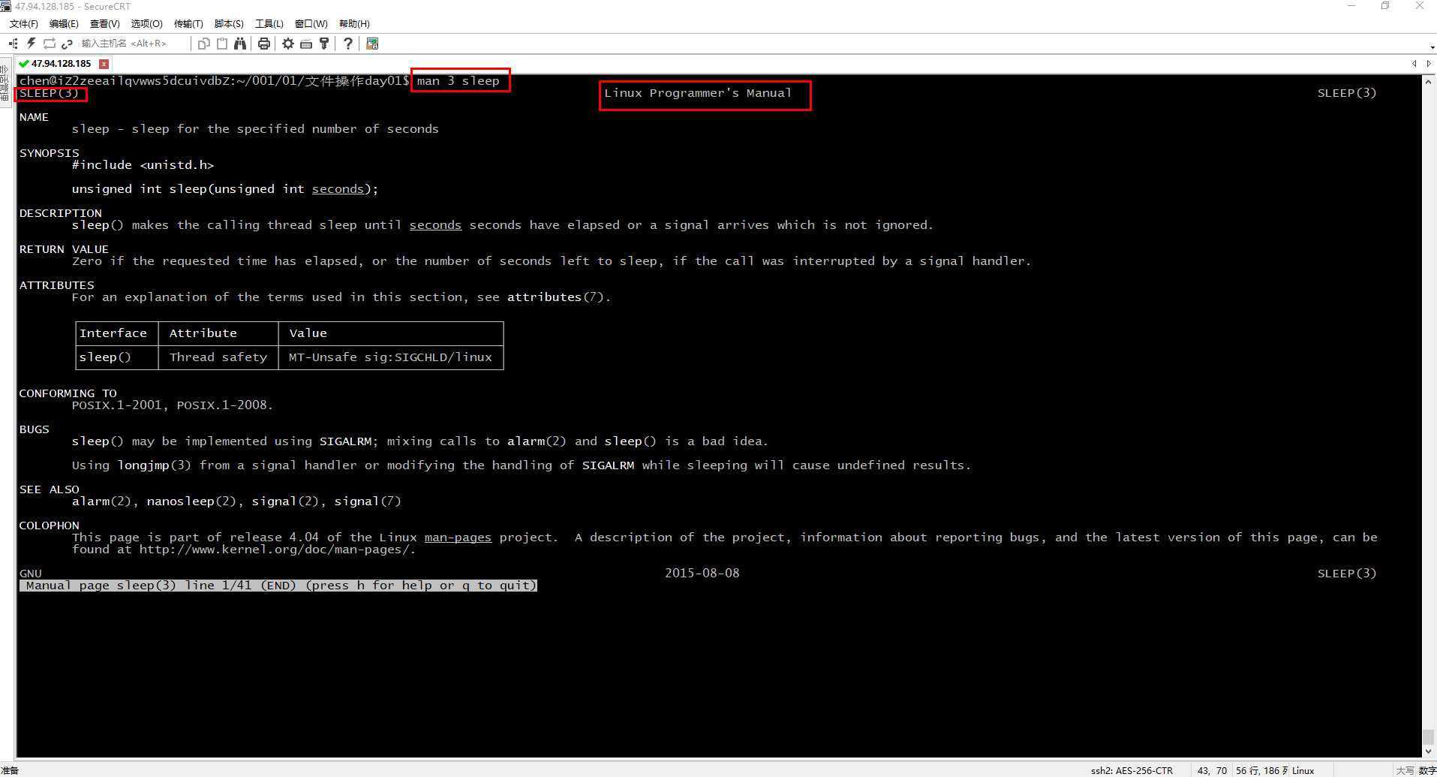This screenshot has width=1437, height=777.
Task: Open the 选项(O) menu
Action: point(146,24)
